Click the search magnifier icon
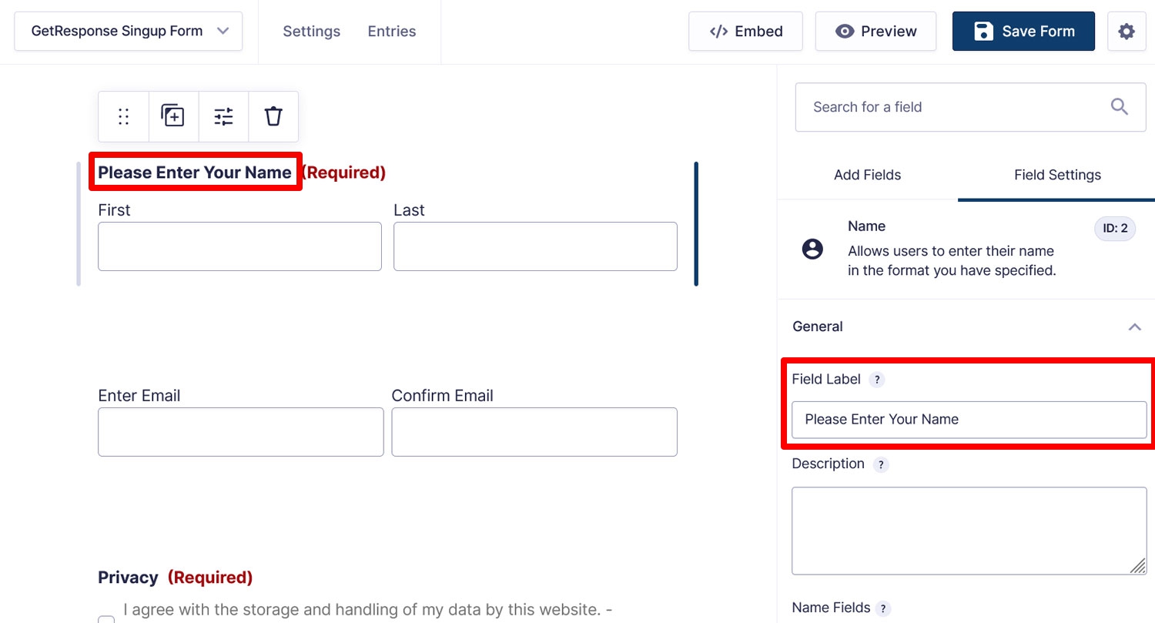 (1120, 107)
